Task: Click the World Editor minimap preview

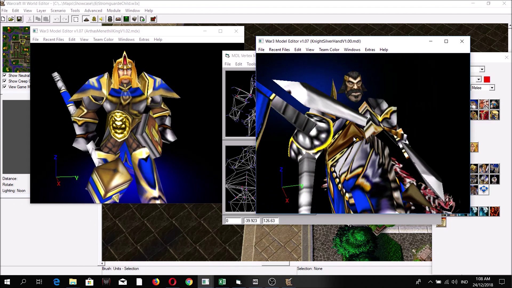Action: coord(16,49)
